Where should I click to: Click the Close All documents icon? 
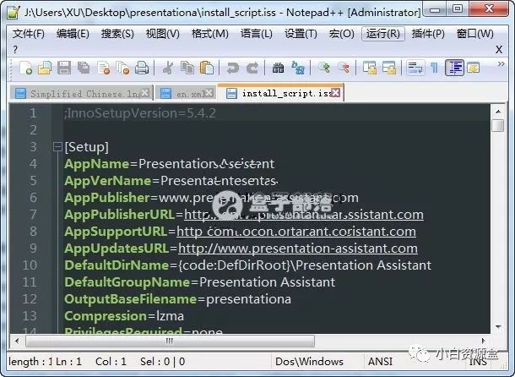point(122,68)
